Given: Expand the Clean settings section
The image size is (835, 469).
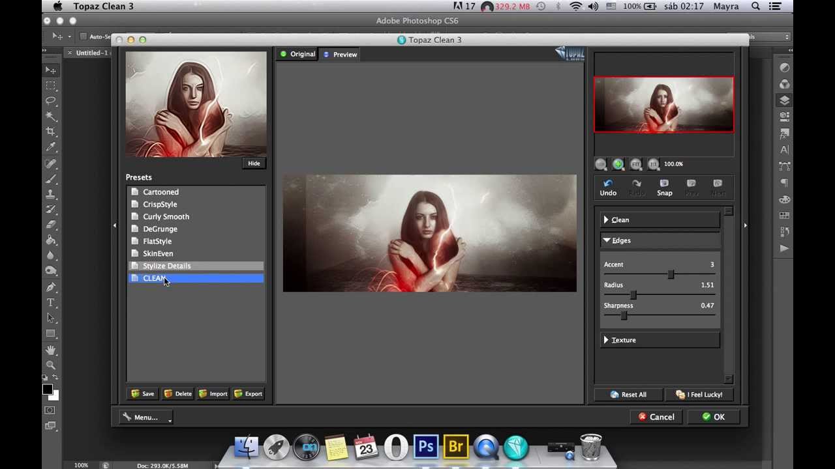Looking at the screenshot, I should (660, 220).
